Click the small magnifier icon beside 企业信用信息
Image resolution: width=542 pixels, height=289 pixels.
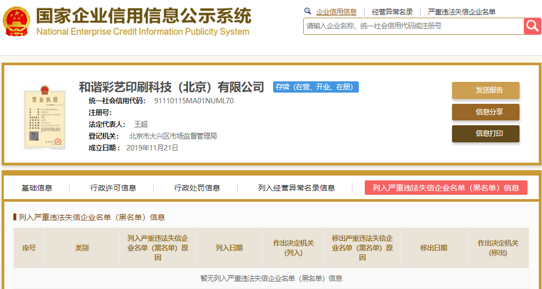[x=307, y=12]
